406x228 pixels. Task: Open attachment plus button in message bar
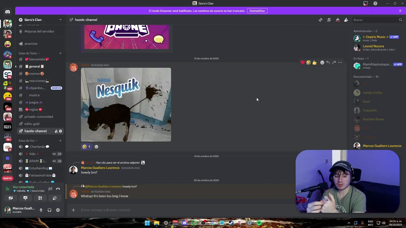pyautogui.click(x=73, y=210)
